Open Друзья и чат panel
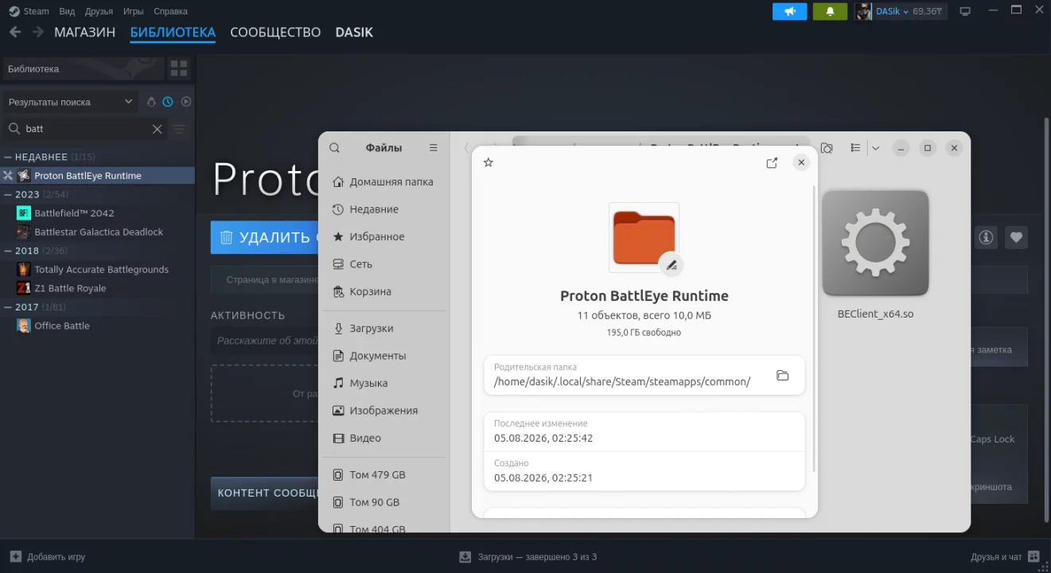The image size is (1051, 573). [x=1006, y=557]
